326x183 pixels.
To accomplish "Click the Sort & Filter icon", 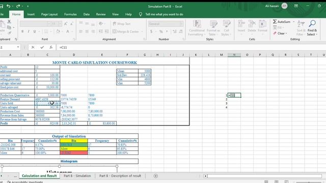I will pos(301,24).
